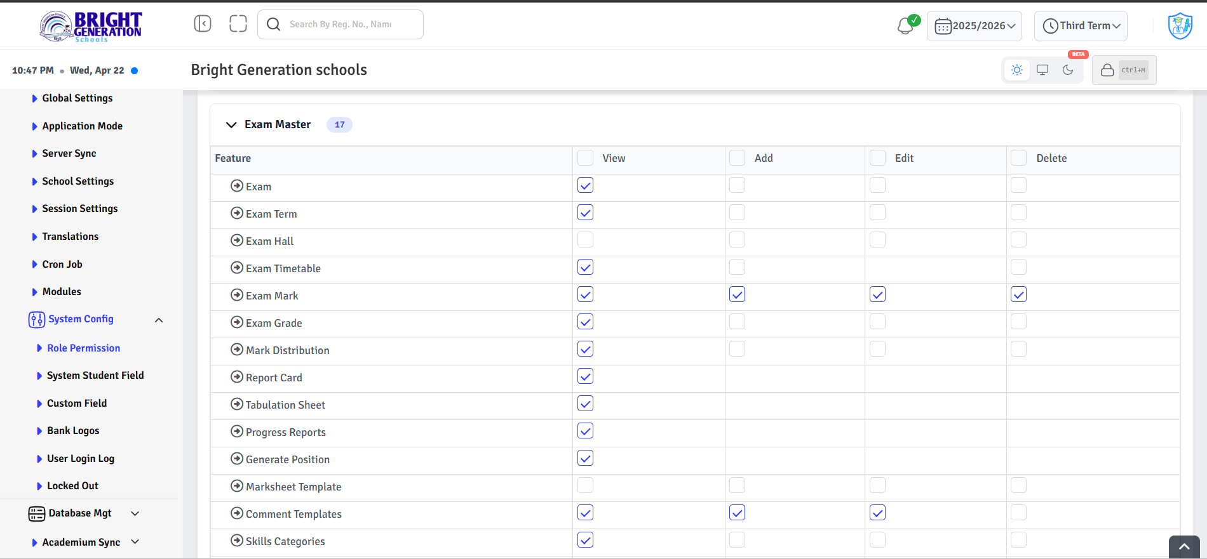Switch to dark mode moon icon
The image size is (1207, 559).
click(1068, 70)
